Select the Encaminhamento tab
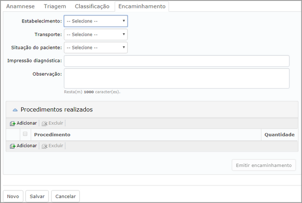This screenshot has width=302, height=203. pos(142,6)
